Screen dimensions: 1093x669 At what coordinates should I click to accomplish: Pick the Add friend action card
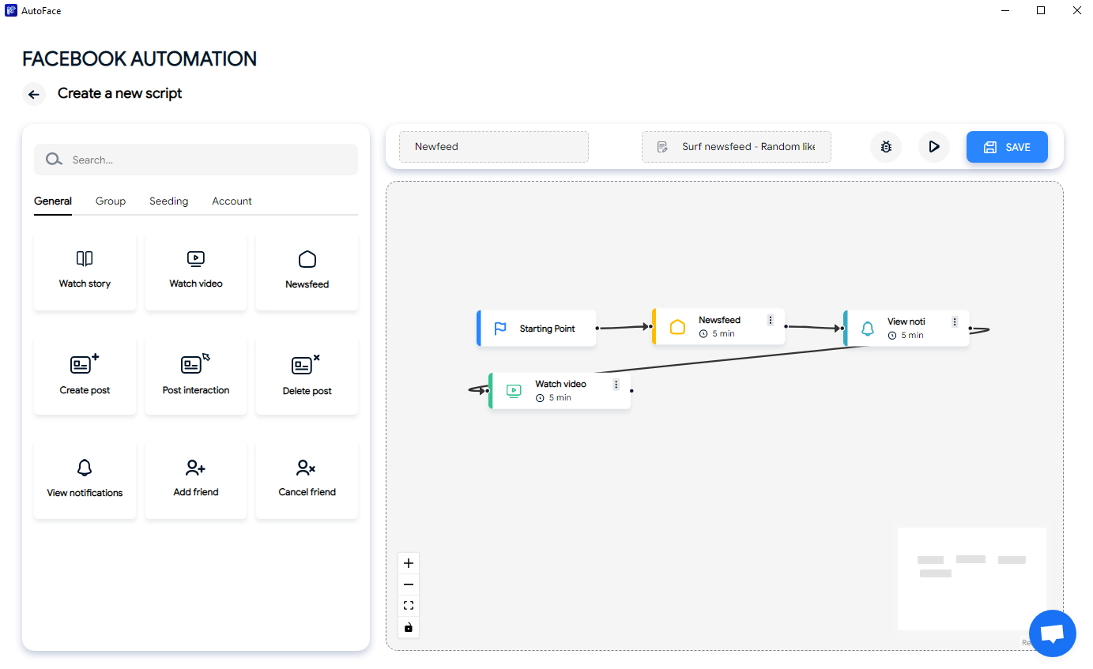tap(196, 479)
